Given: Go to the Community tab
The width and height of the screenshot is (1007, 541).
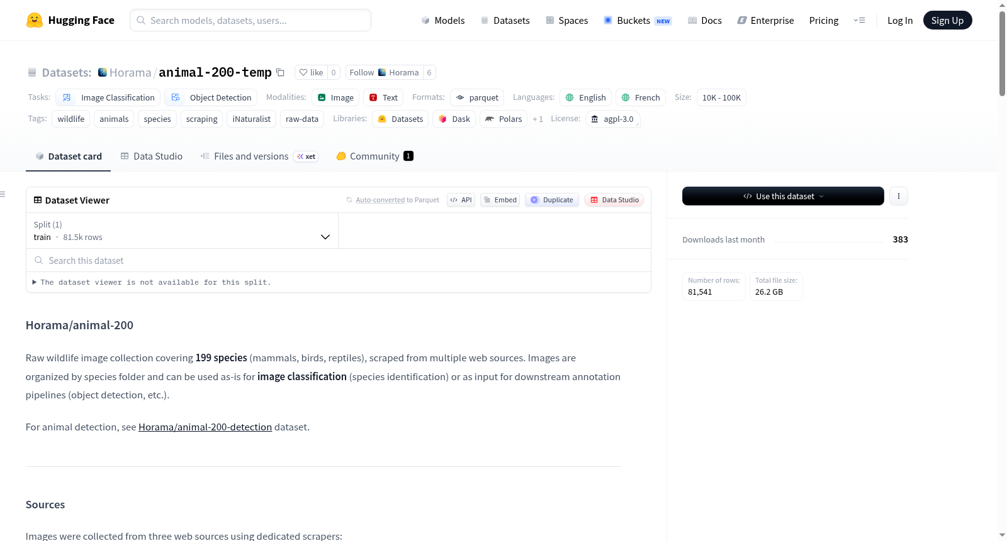Looking at the screenshot, I should 374,156.
